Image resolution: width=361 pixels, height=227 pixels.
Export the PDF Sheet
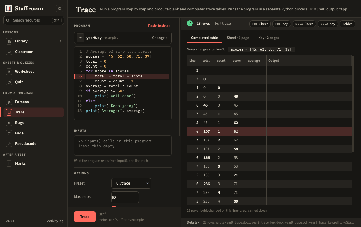click(260, 24)
